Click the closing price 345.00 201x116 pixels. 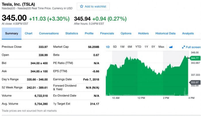(14, 18)
